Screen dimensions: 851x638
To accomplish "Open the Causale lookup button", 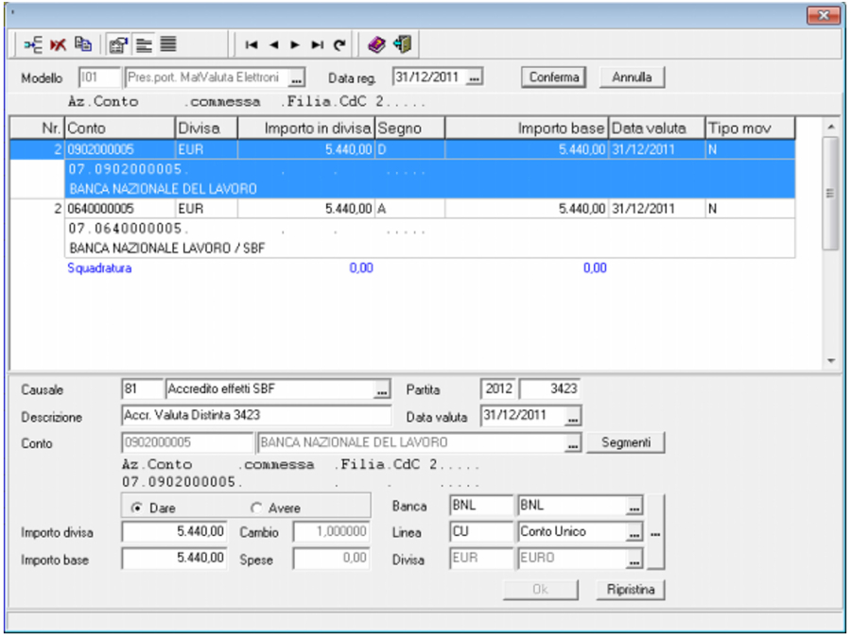I will (x=382, y=389).
